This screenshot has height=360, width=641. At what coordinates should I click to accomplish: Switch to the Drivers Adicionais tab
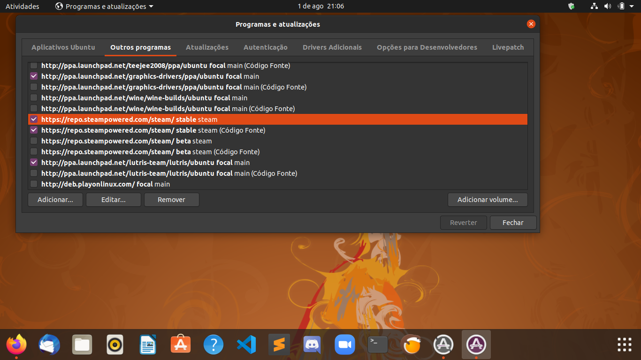coord(332,47)
